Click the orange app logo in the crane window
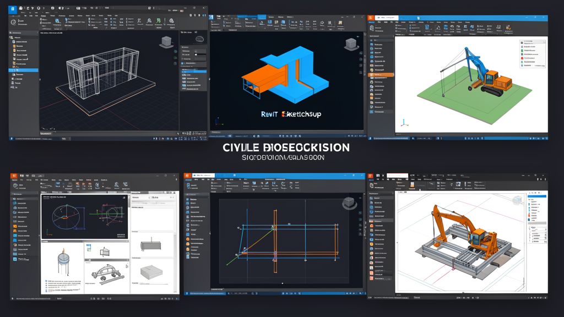The width and height of the screenshot is (564, 317). 371,18
